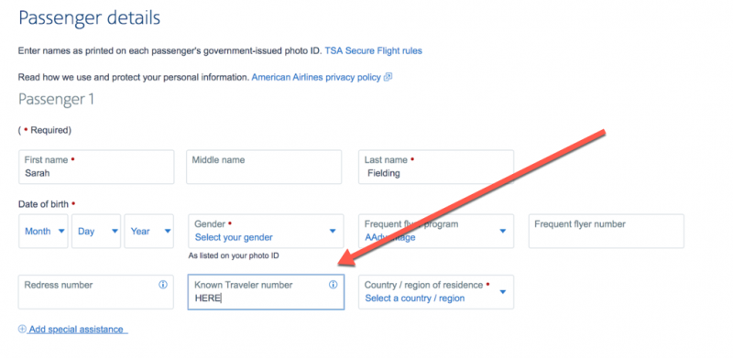Screen dimensions: 733x358
Task: Open the Month dropdown
Action: coord(43,231)
